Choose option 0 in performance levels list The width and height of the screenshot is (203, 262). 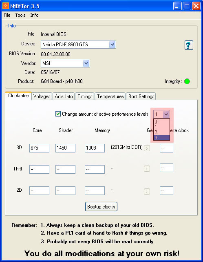pos(161,122)
